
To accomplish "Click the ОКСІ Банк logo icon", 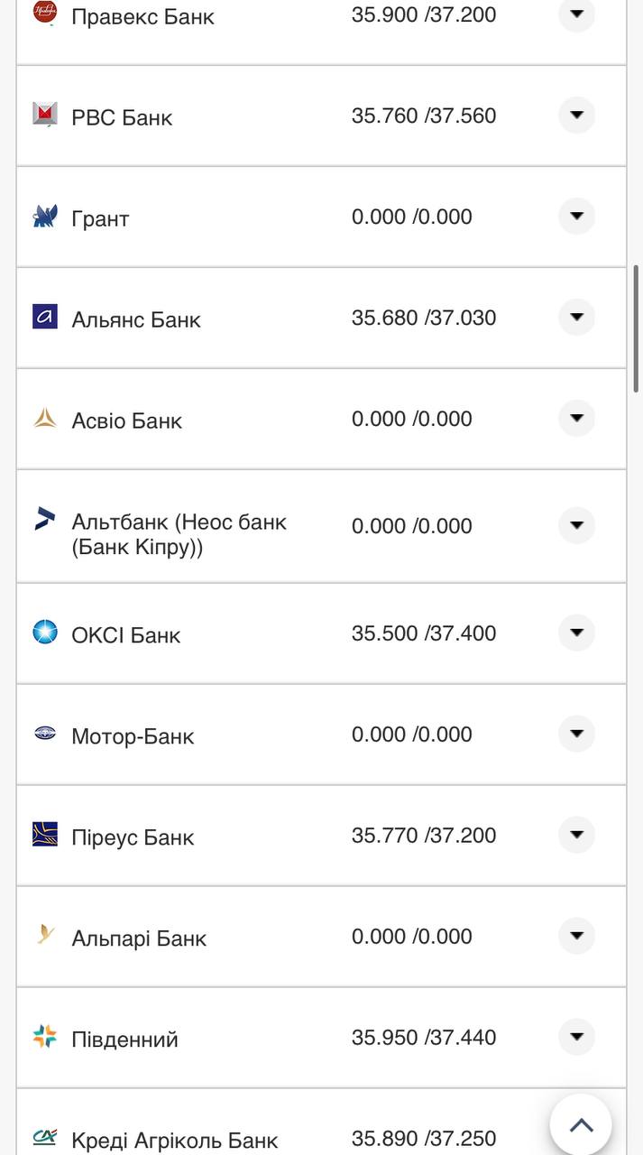I will (x=45, y=633).
